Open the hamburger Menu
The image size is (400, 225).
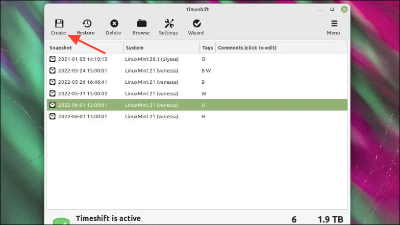[x=333, y=27]
